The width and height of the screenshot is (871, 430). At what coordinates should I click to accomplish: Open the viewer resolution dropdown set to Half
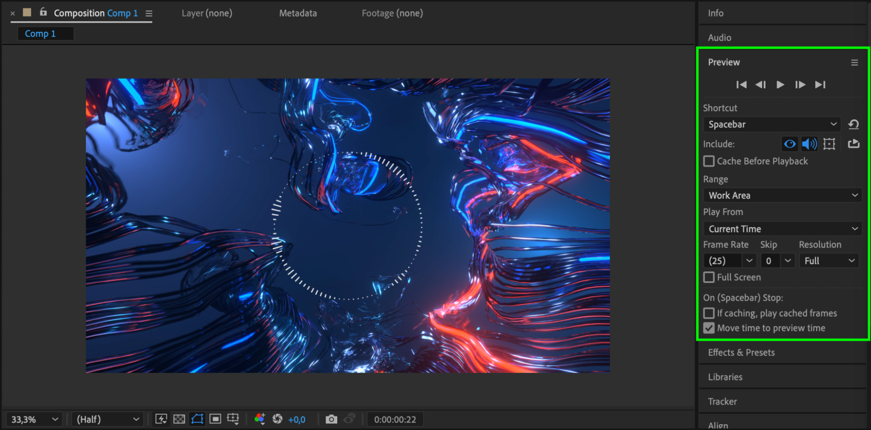(108, 419)
